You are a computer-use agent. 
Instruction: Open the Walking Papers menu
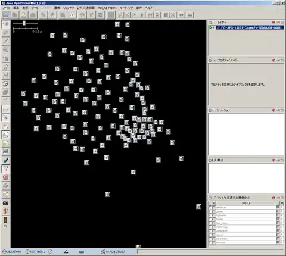click(x=107, y=8)
